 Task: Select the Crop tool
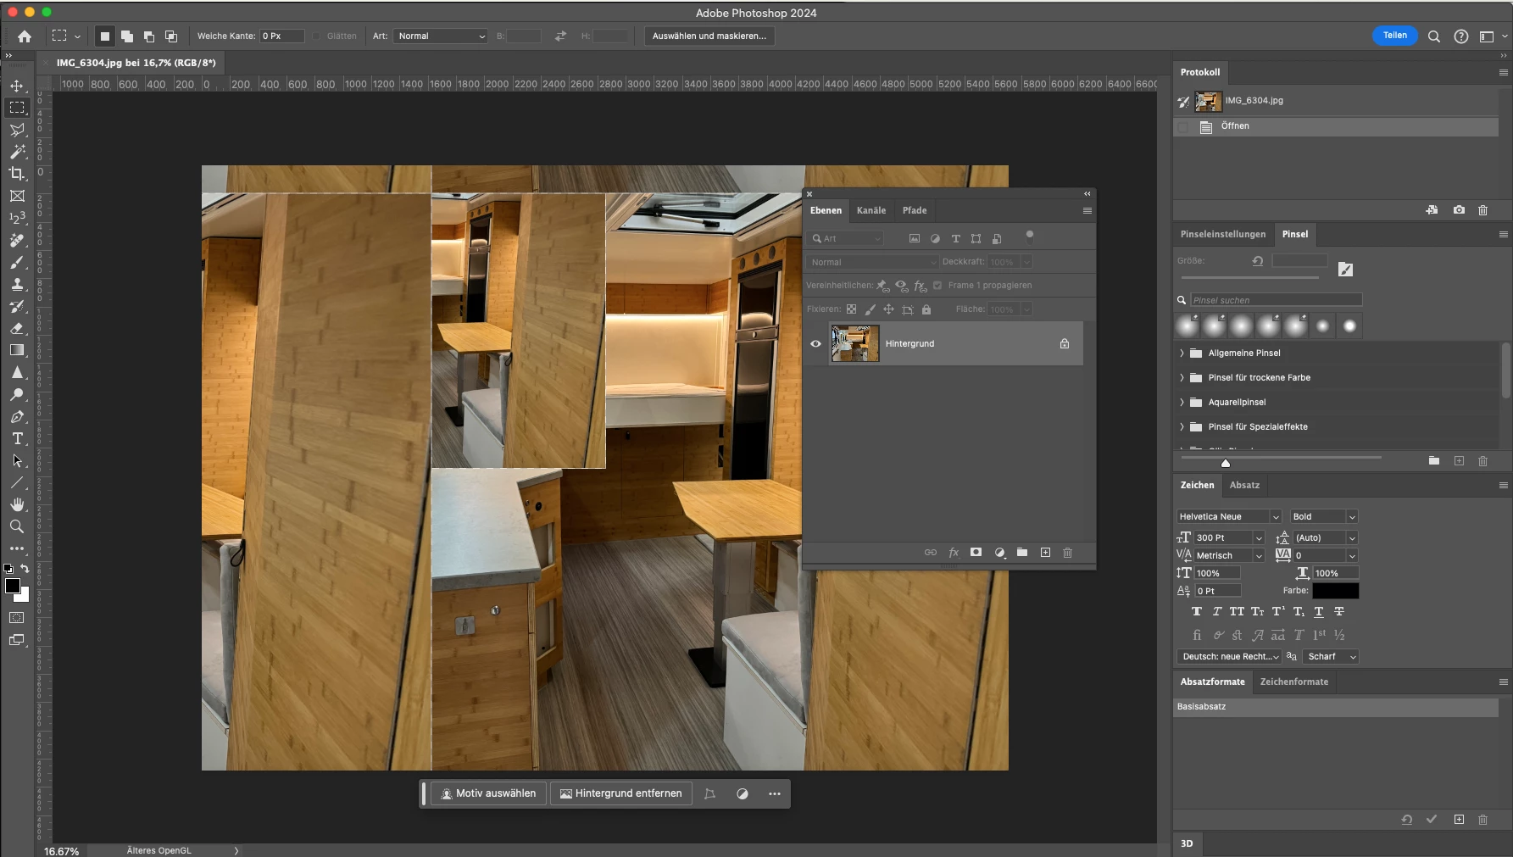point(17,174)
